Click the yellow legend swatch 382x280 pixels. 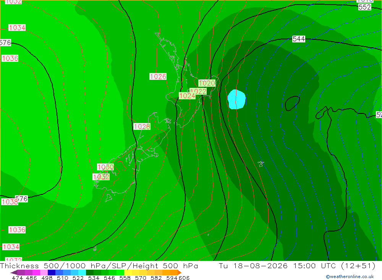[x=128, y=272]
